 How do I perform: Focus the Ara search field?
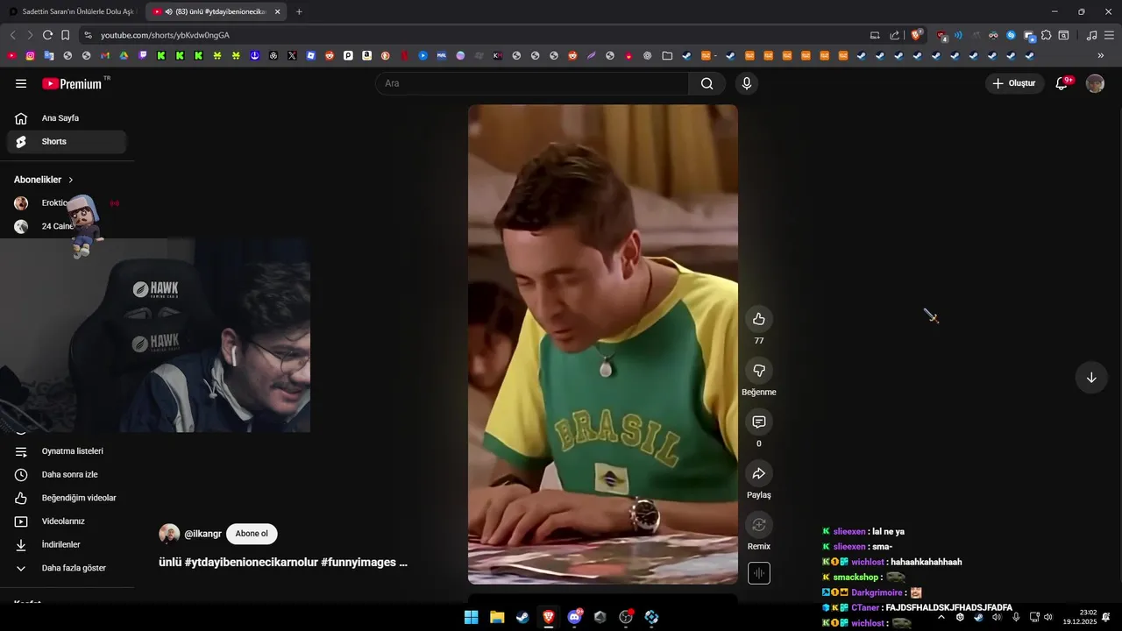click(x=532, y=83)
